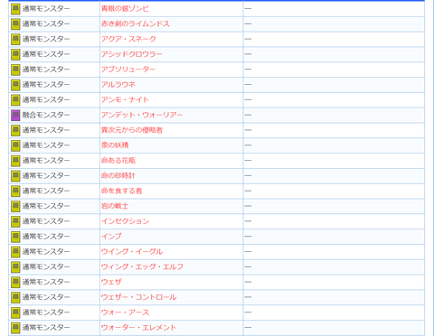Click the card icon in the アシッドクロウラー row

(15, 54)
